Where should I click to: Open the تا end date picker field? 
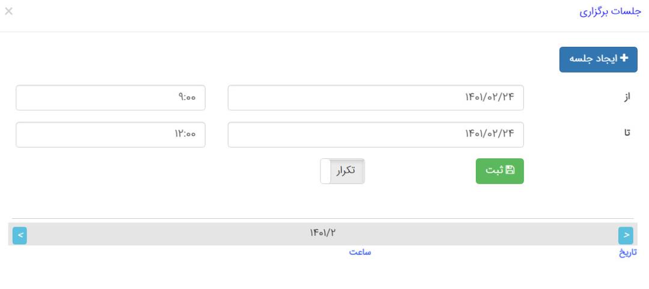pyautogui.click(x=376, y=134)
